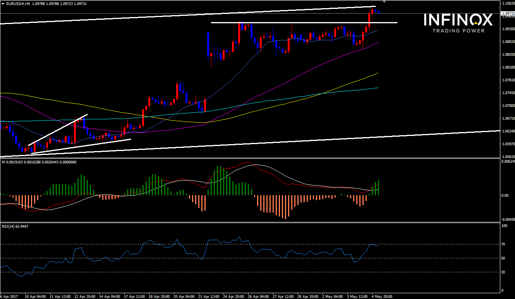Click the low price 1.09723 in the header
515x299 pixels.
point(66,3)
